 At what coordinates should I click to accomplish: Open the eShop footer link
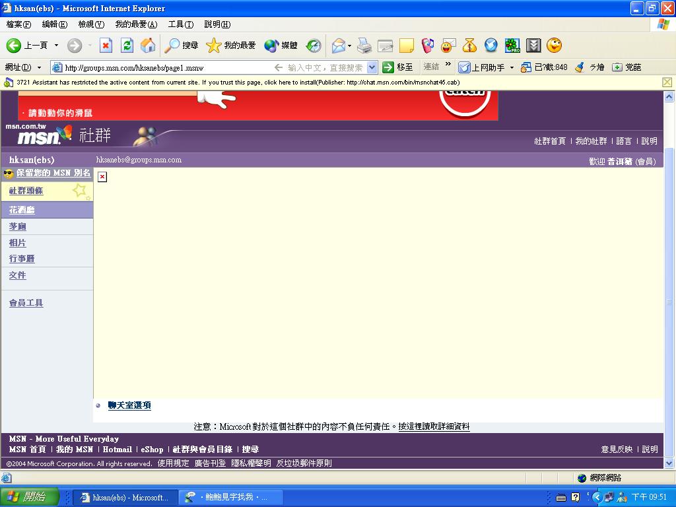tap(152, 449)
